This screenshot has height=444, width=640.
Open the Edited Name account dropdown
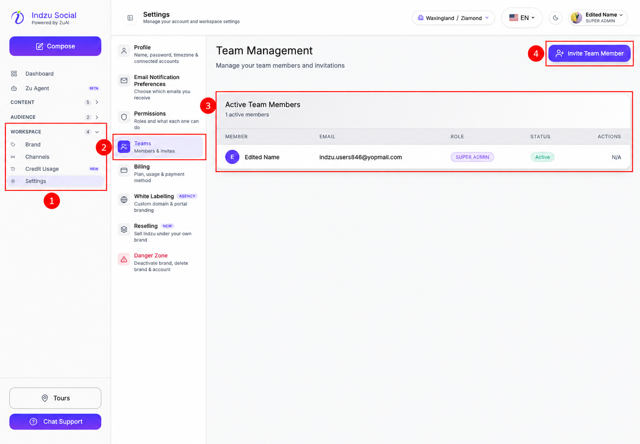pyautogui.click(x=598, y=18)
